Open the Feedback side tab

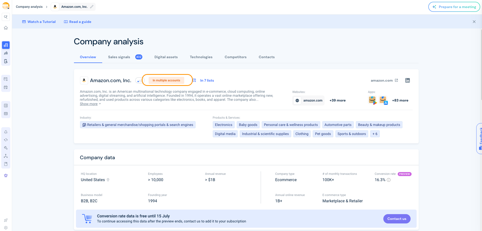coord(479,139)
